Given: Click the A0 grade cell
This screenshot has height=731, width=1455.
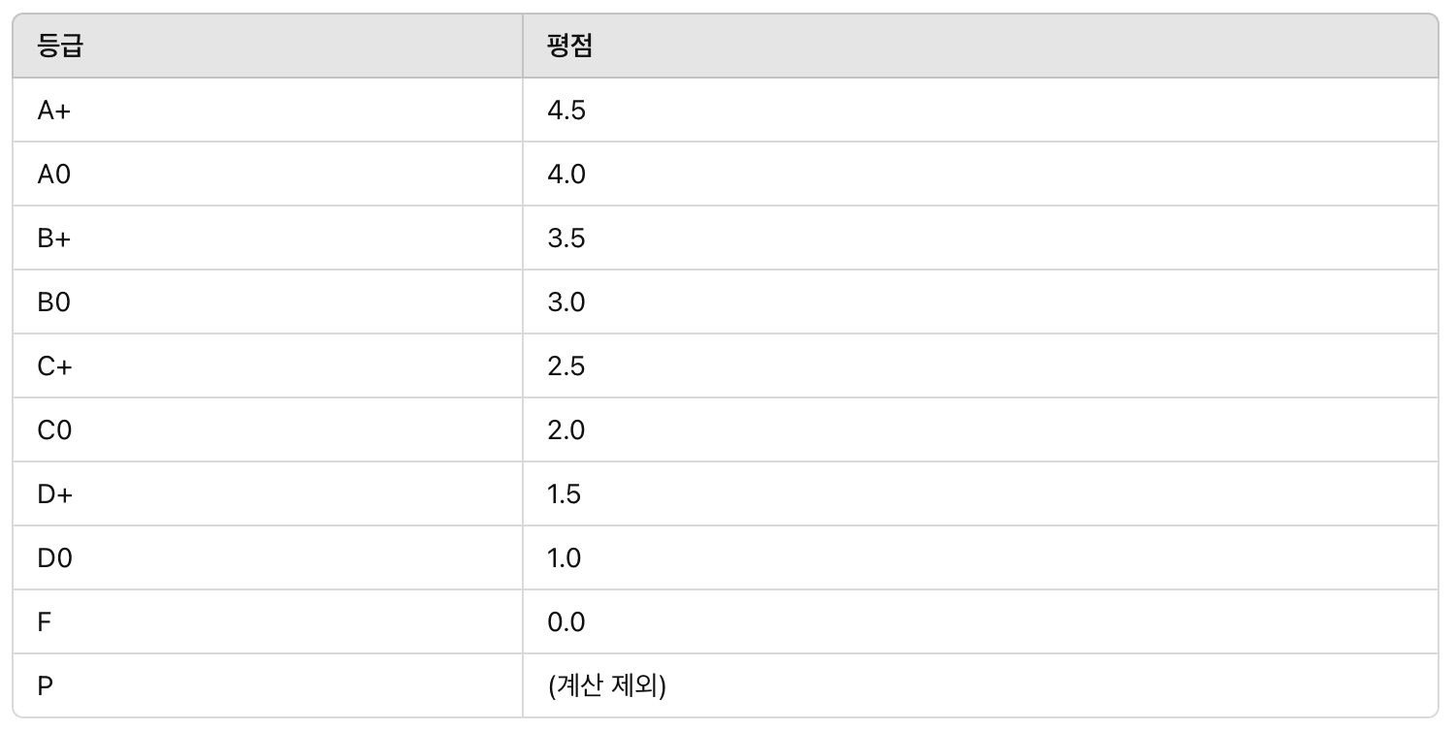Looking at the screenshot, I should coord(268,174).
